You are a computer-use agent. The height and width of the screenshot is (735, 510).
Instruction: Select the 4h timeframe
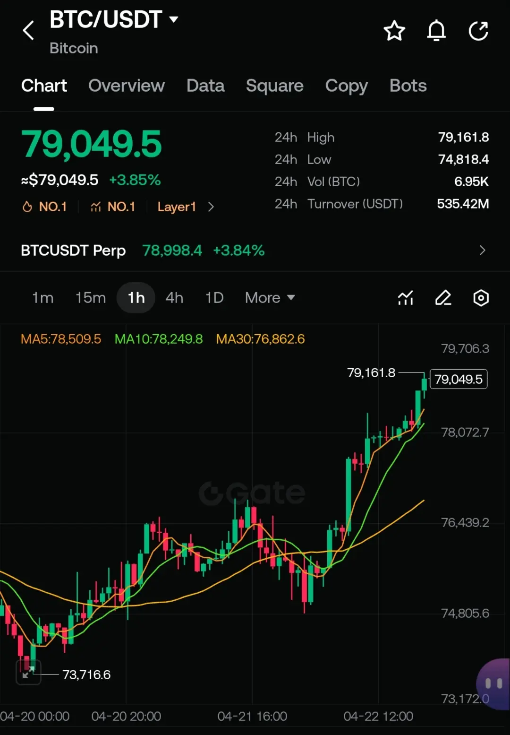click(174, 298)
